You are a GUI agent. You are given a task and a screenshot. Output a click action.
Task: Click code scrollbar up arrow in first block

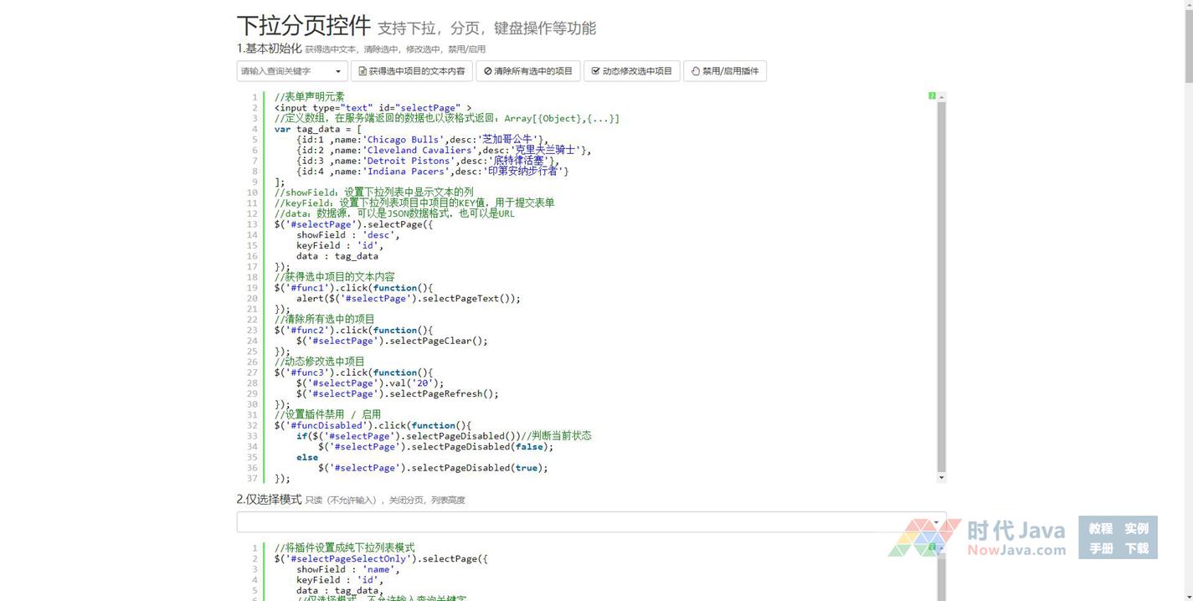[941, 97]
